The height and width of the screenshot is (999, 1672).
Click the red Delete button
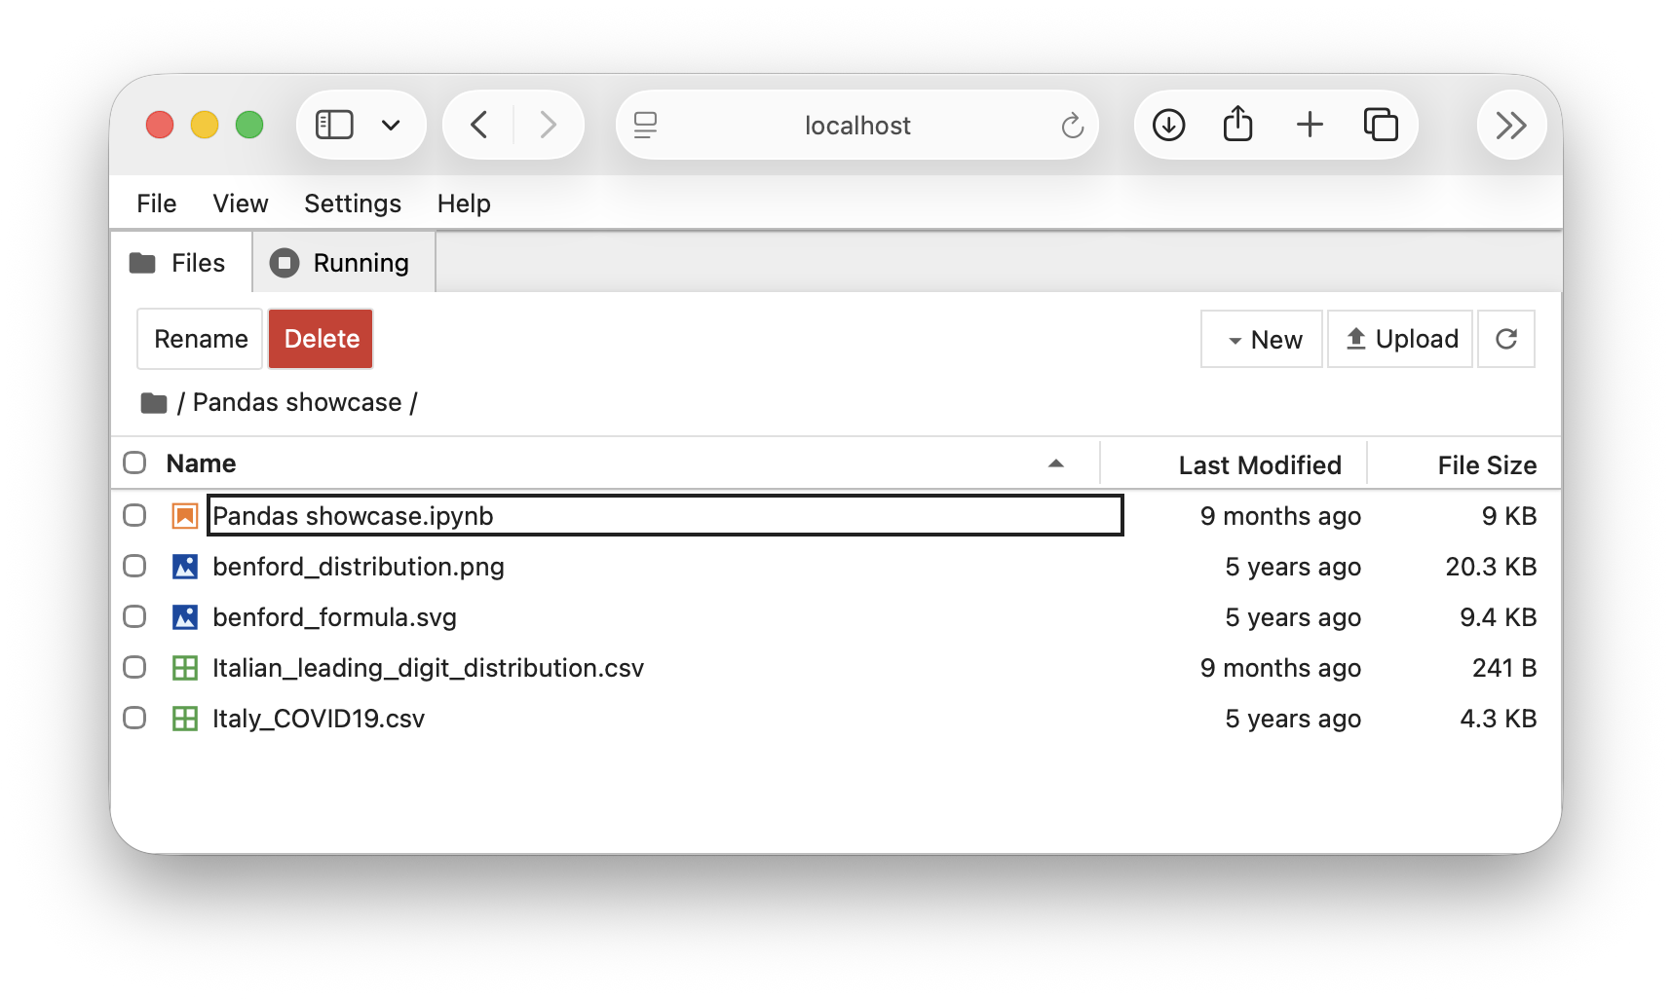(321, 339)
